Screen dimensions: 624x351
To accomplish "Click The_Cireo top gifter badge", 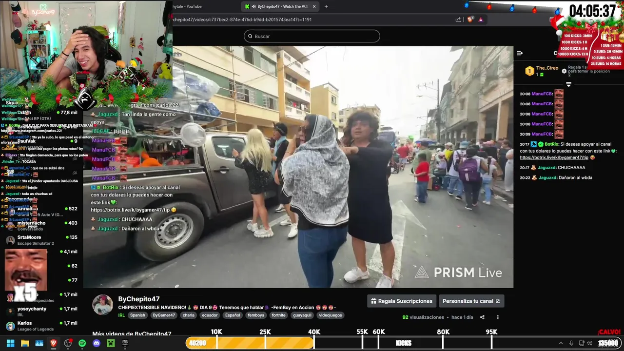I will [x=529, y=71].
